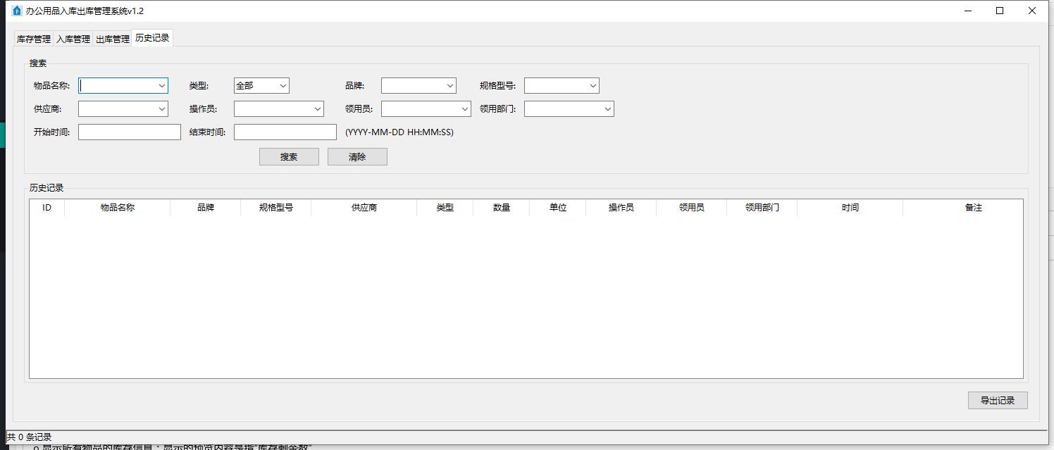Expand the 供应商 dropdown list
The height and width of the screenshot is (450, 1054).
click(161, 109)
